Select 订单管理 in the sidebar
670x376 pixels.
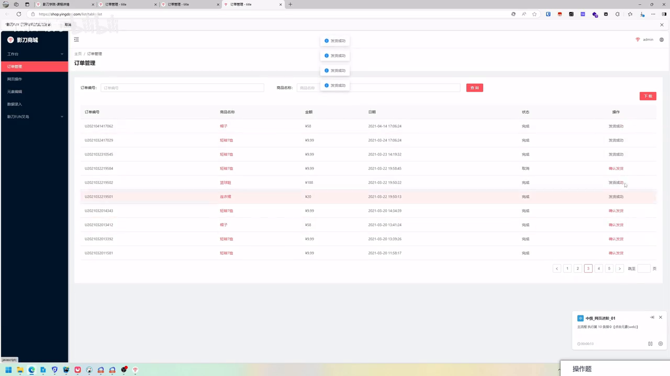[x=34, y=66]
